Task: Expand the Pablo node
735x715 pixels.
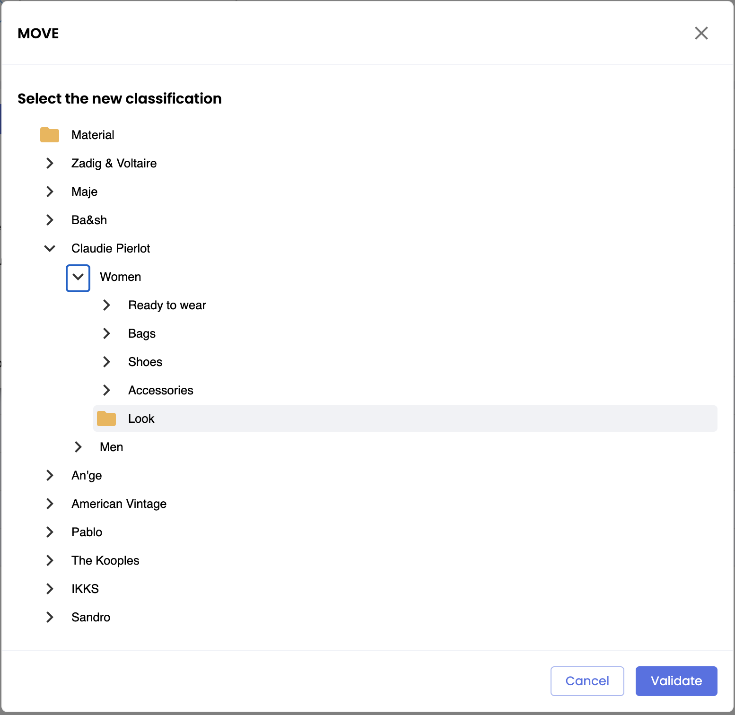Action: tap(50, 532)
